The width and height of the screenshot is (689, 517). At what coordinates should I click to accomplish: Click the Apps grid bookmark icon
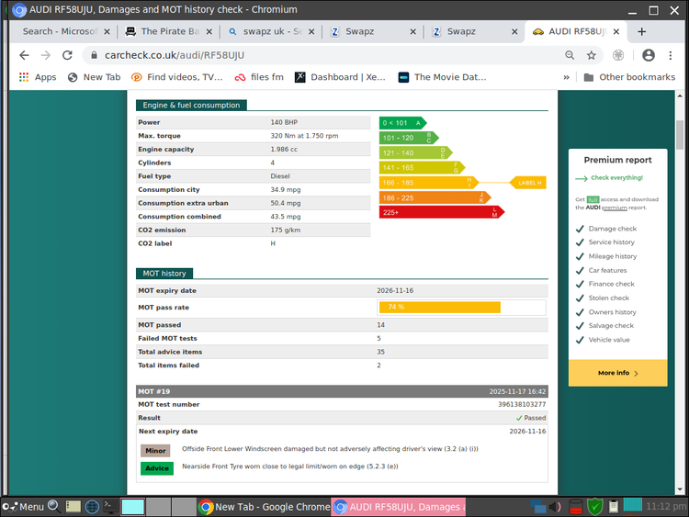22,77
